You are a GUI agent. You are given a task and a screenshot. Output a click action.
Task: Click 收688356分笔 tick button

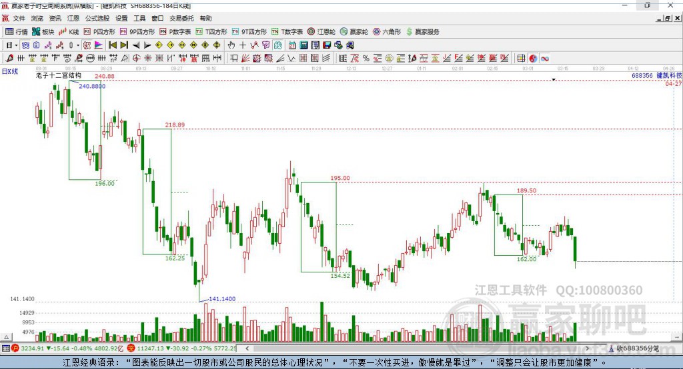coord(634,348)
